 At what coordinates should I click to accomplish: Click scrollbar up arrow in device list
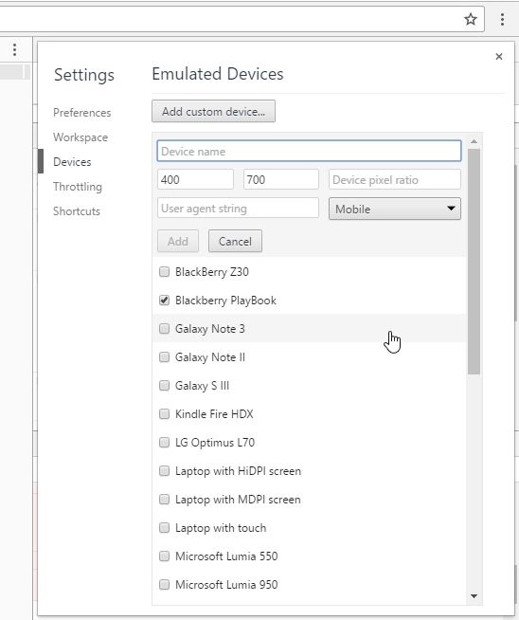[x=474, y=141]
